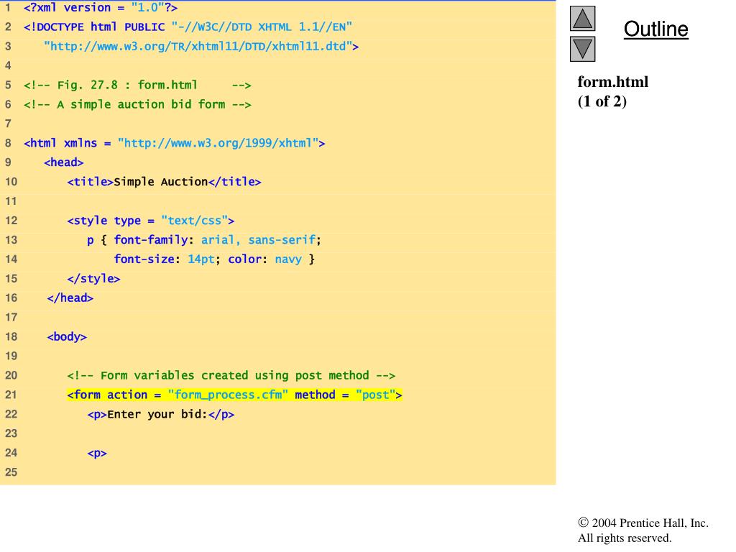Viewport: 736px width, 552px height.
Task: Select the html xmlns line 8
Action: point(174,143)
